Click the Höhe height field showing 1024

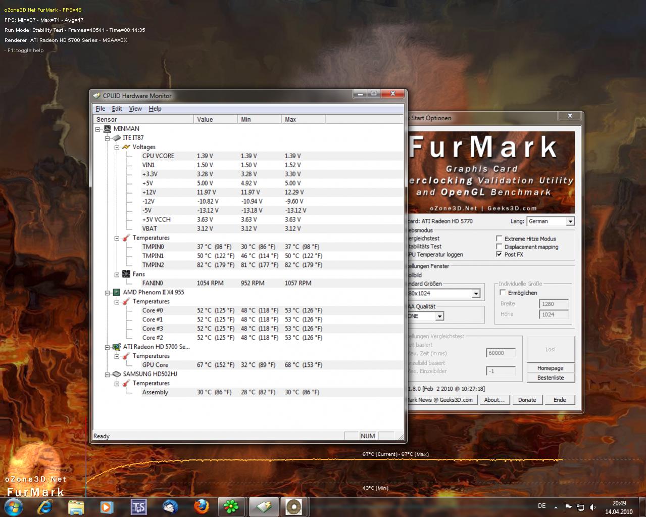[554, 314]
